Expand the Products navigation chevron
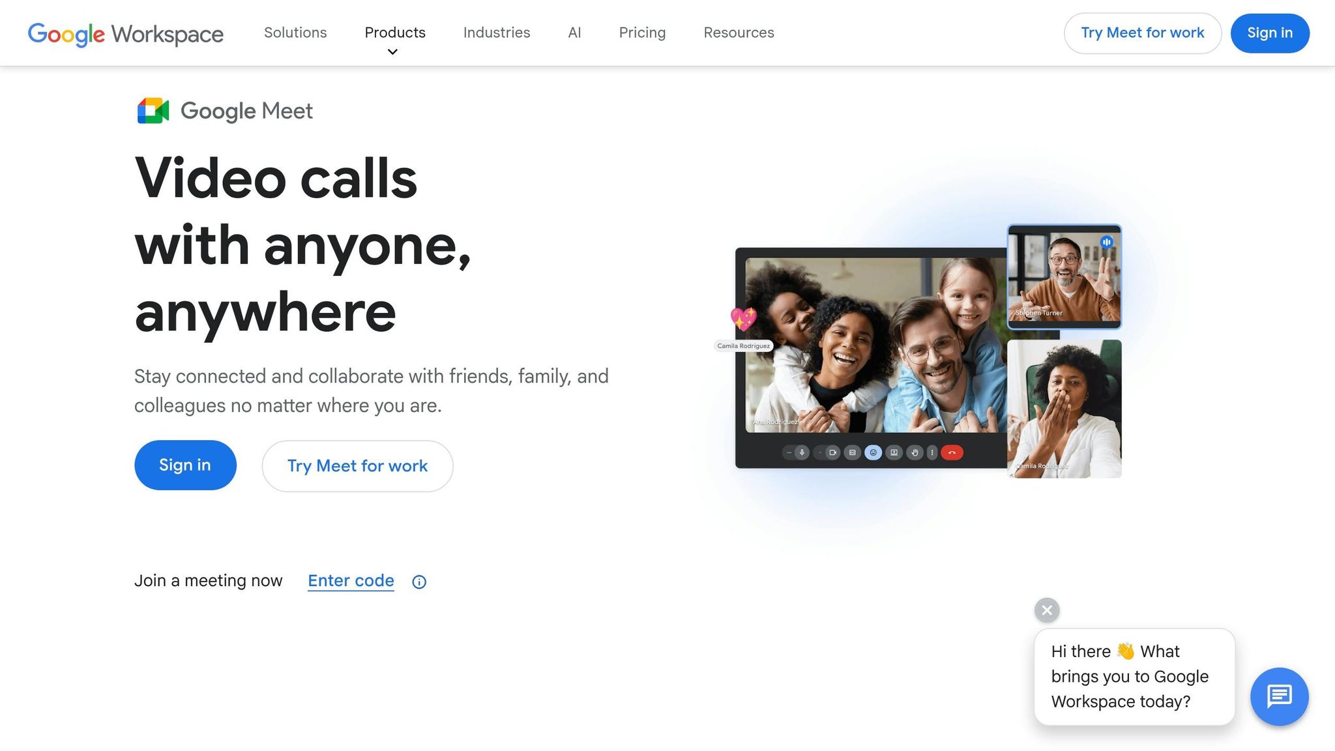Viewport: 1335px width, 751px height. (392, 52)
